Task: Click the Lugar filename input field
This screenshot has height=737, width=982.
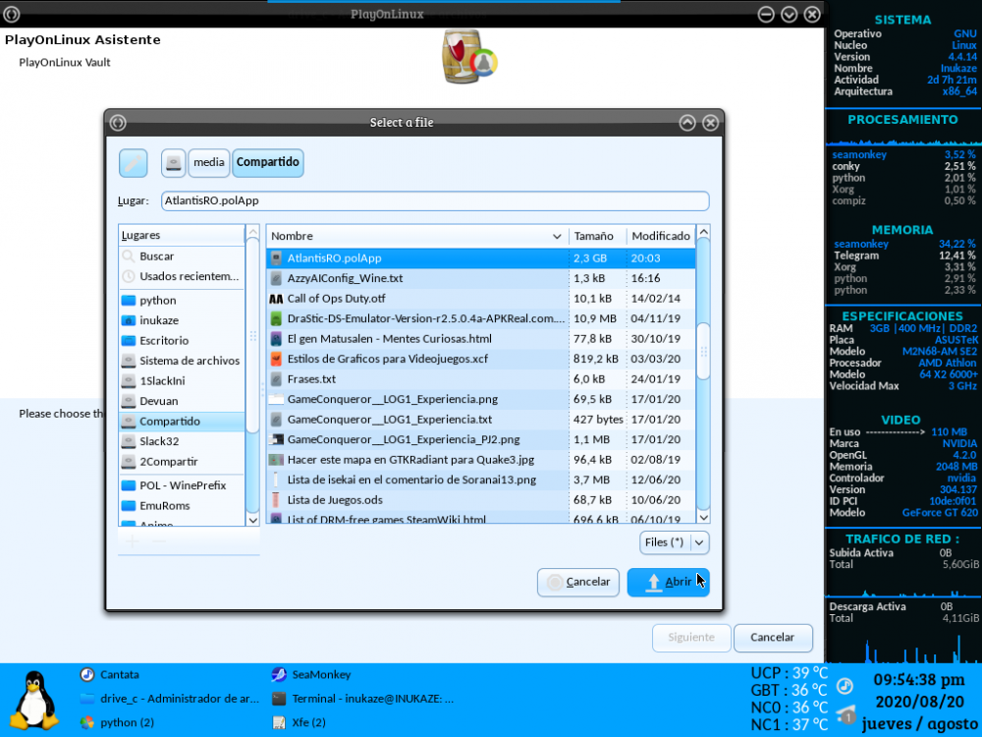Action: (x=434, y=200)
